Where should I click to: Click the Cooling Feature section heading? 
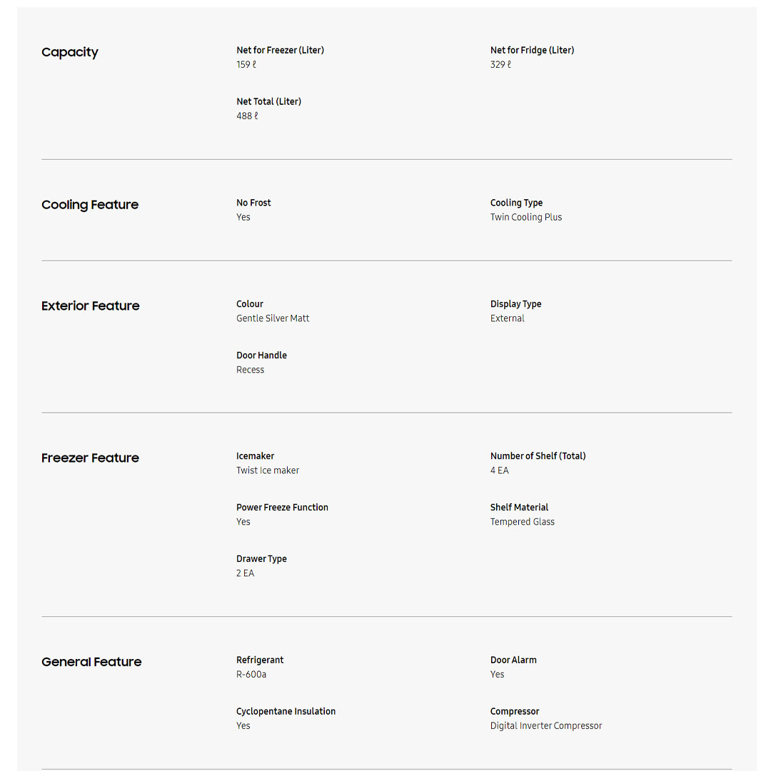90,205
